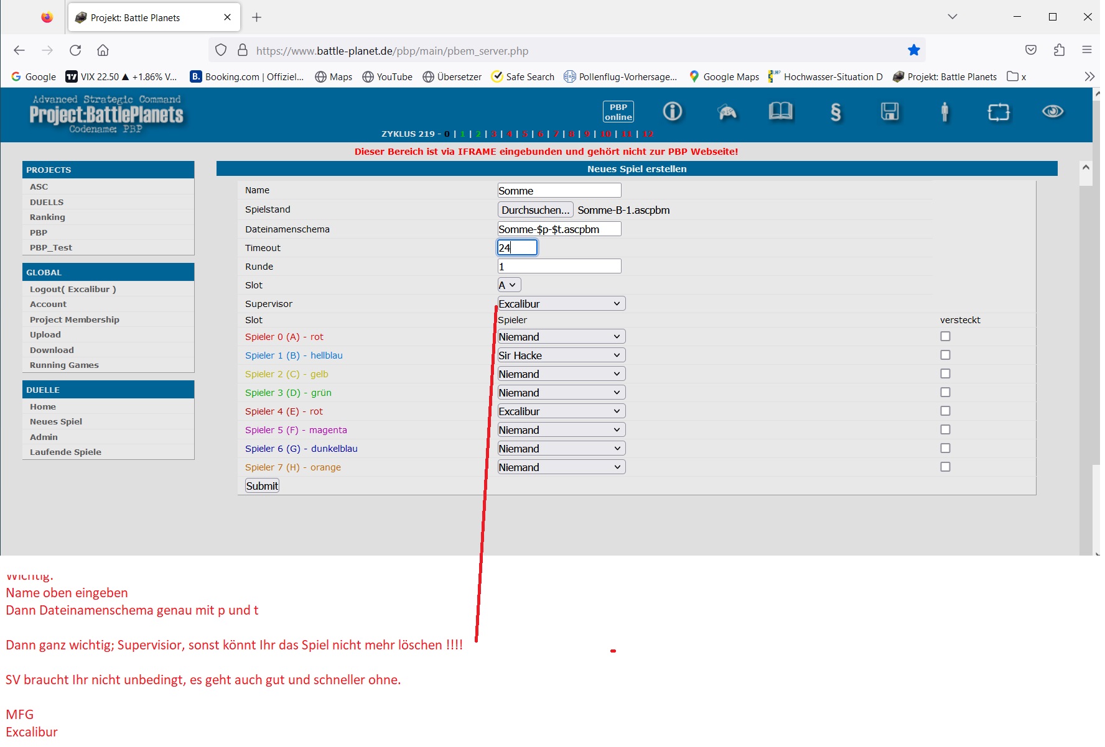Click the paragraph rules icon
The image size is (1105, 747).
click(x=836, y=112)
